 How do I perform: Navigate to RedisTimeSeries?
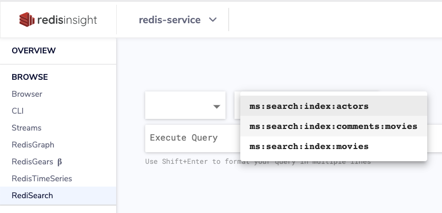(42, 179)
